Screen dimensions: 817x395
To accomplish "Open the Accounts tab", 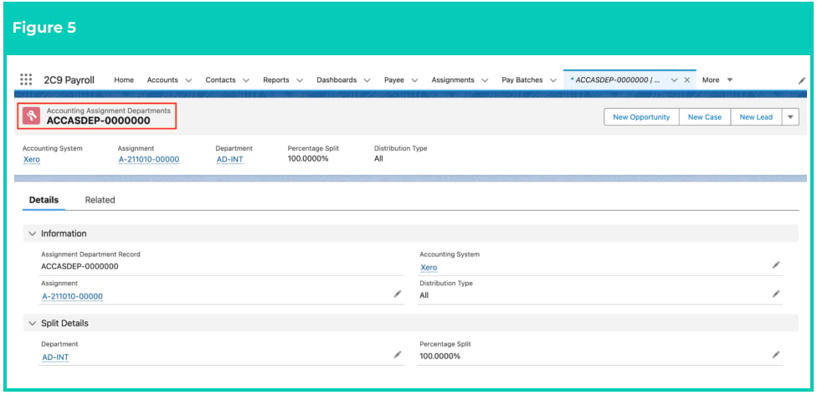I will pyautogui.click(x=162, y=80).
